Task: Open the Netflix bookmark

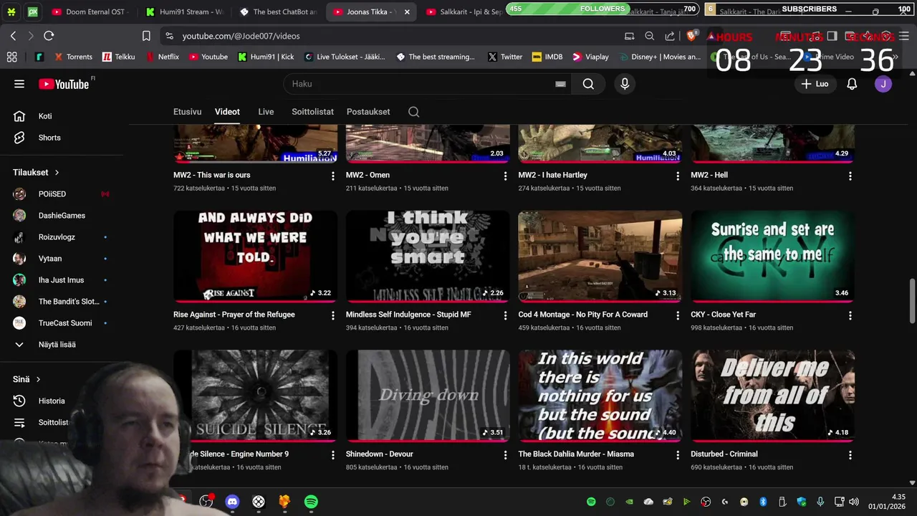Action: [x=162, y=57]
